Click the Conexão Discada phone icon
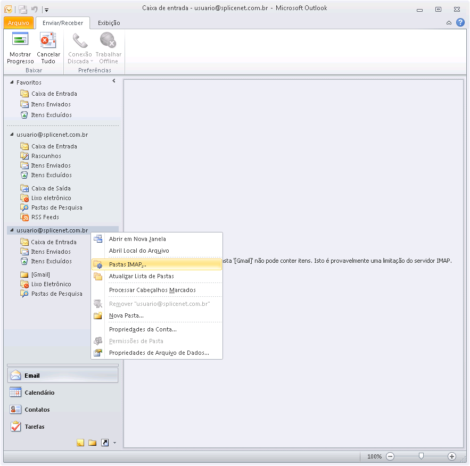 click(x=80, y=40)
